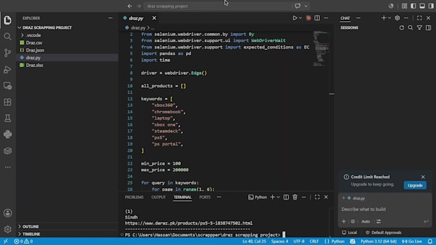Open Customize Layout control

(405, 6)
